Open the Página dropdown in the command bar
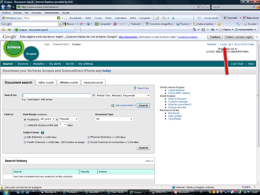Viewport: 260px width, 195px height. pos(226,29)
